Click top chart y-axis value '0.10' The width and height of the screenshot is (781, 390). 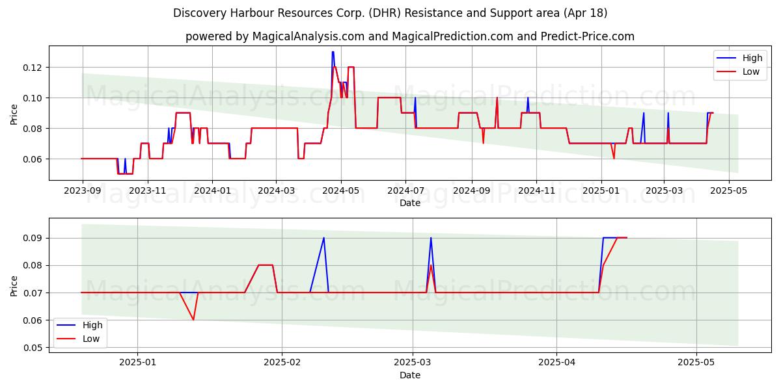pos(33,98)
